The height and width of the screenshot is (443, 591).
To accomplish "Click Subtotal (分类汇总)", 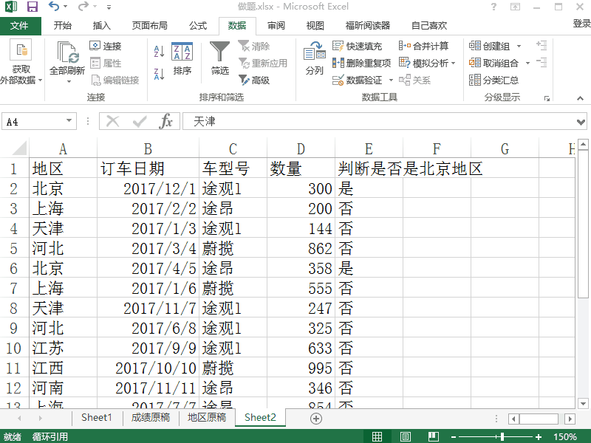I will tap(493, 80).
